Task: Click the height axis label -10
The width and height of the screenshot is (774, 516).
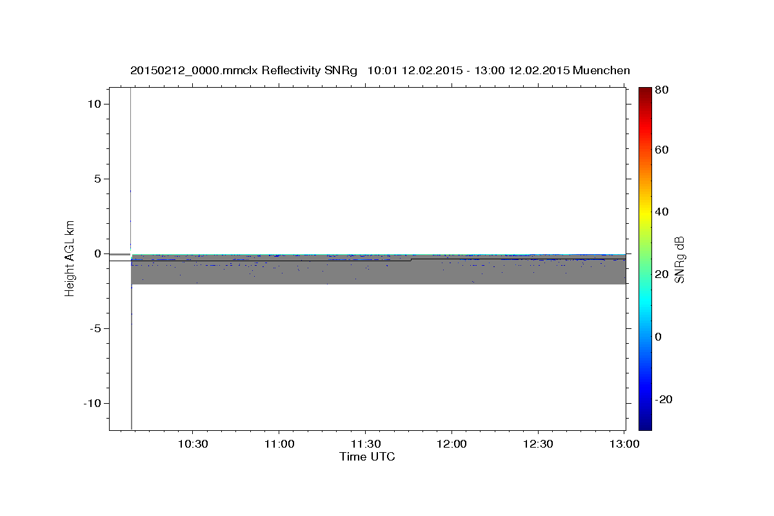Action: click(93, 403)
